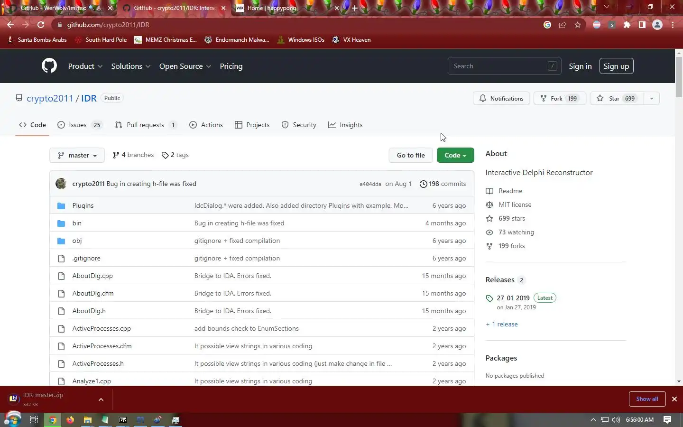Open Chrome profile avatar icon
Viewport: 683px width, 427px height.
657,25
